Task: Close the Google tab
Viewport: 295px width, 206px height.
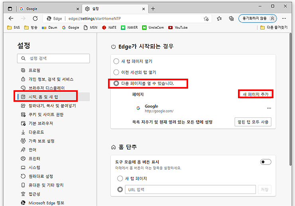Action: [x=77, y=9]
